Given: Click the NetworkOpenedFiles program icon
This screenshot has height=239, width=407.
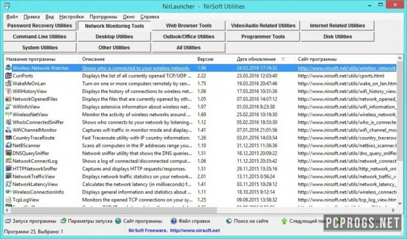Looking at the screenshot, I should tap(8, 99).
